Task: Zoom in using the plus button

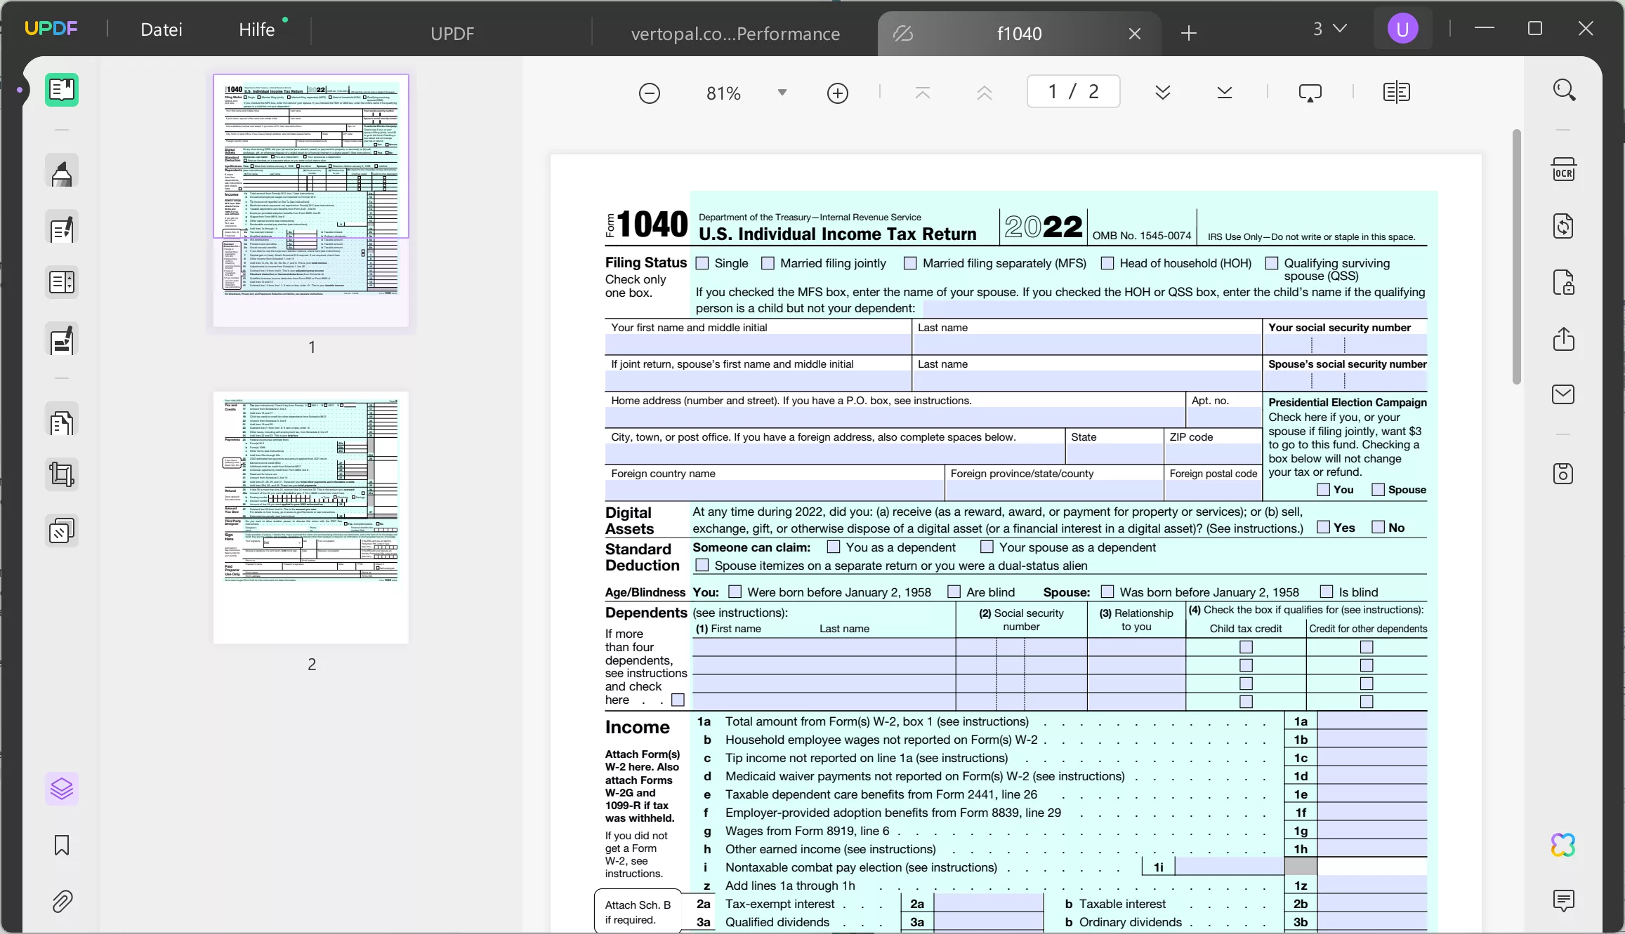Action: (x=837, y=92)
